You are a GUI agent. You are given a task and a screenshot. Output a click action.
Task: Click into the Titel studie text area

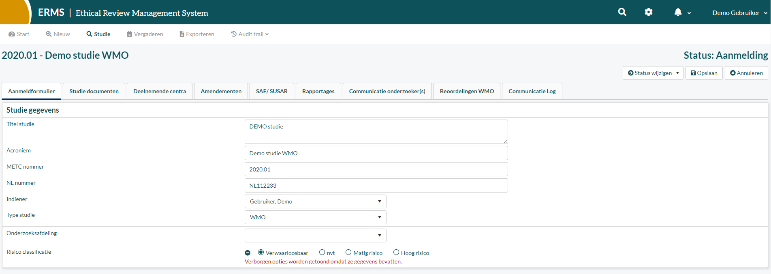pos(376,132)
